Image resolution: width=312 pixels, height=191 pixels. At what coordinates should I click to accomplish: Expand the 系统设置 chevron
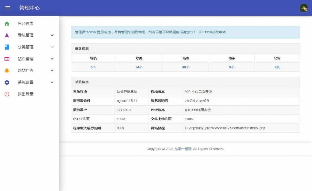(52, 82)
